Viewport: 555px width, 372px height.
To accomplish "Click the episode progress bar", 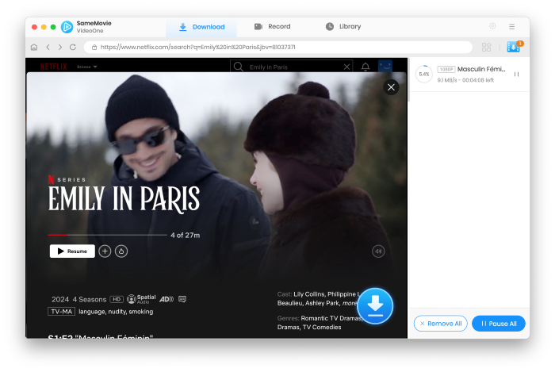I will click(x=107, y=235).
